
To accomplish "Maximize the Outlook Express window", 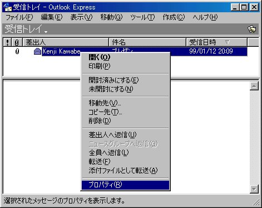I will (x=244, y=7).
